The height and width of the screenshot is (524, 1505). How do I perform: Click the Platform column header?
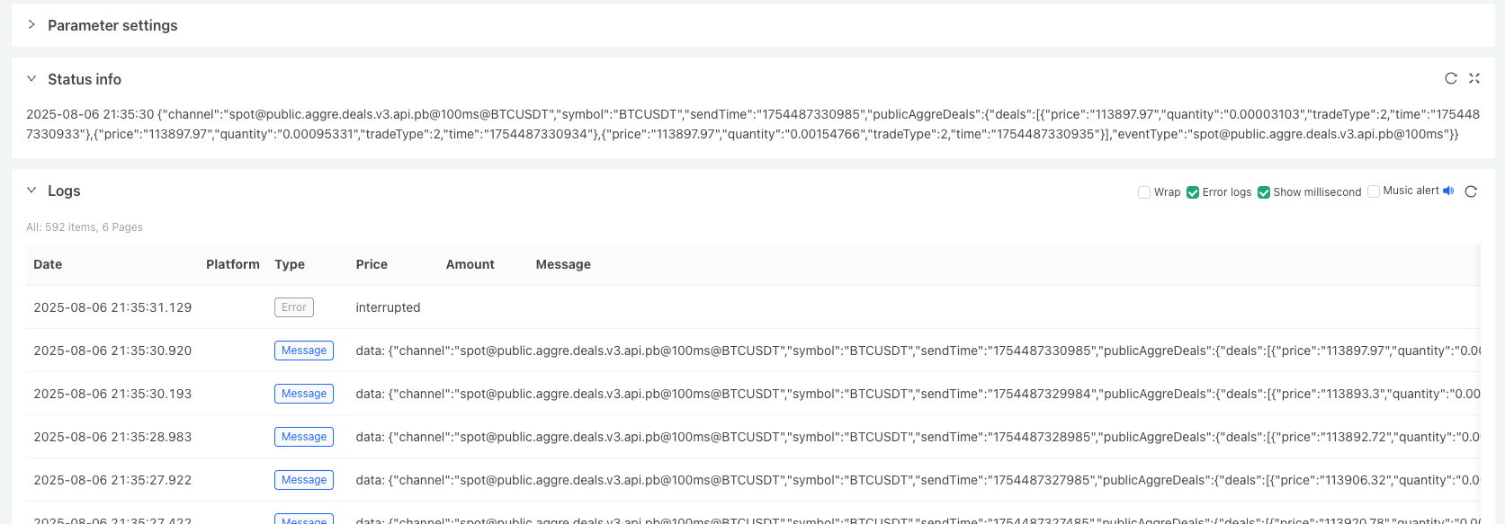232,263
